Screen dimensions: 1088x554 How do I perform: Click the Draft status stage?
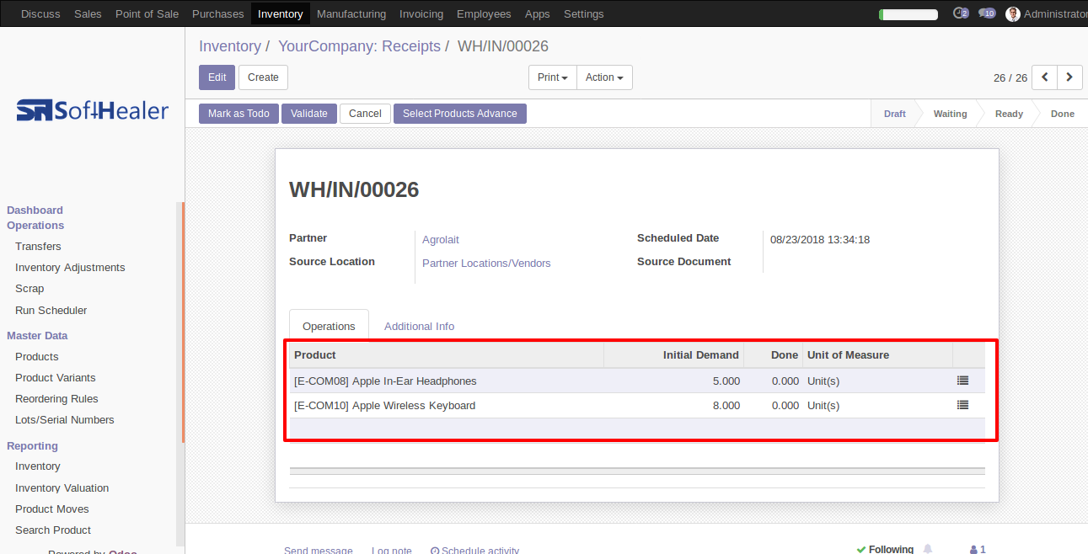click(x=895, y=114)
